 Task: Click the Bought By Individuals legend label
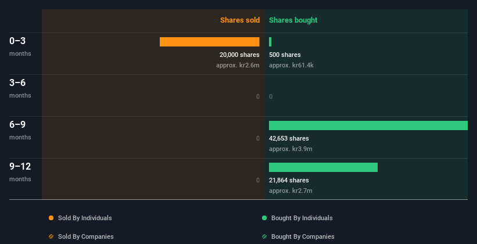pos(302,218)
